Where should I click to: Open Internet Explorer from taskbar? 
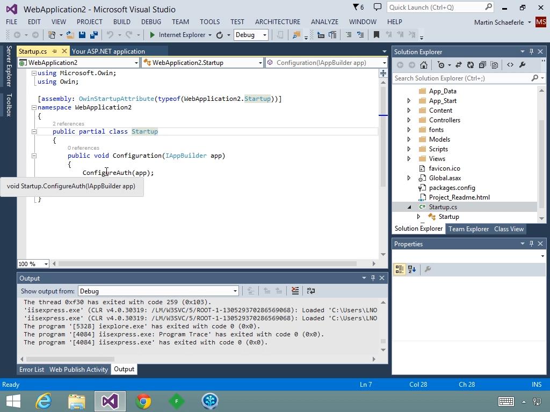pyautogui.click(x=44, y=401)
